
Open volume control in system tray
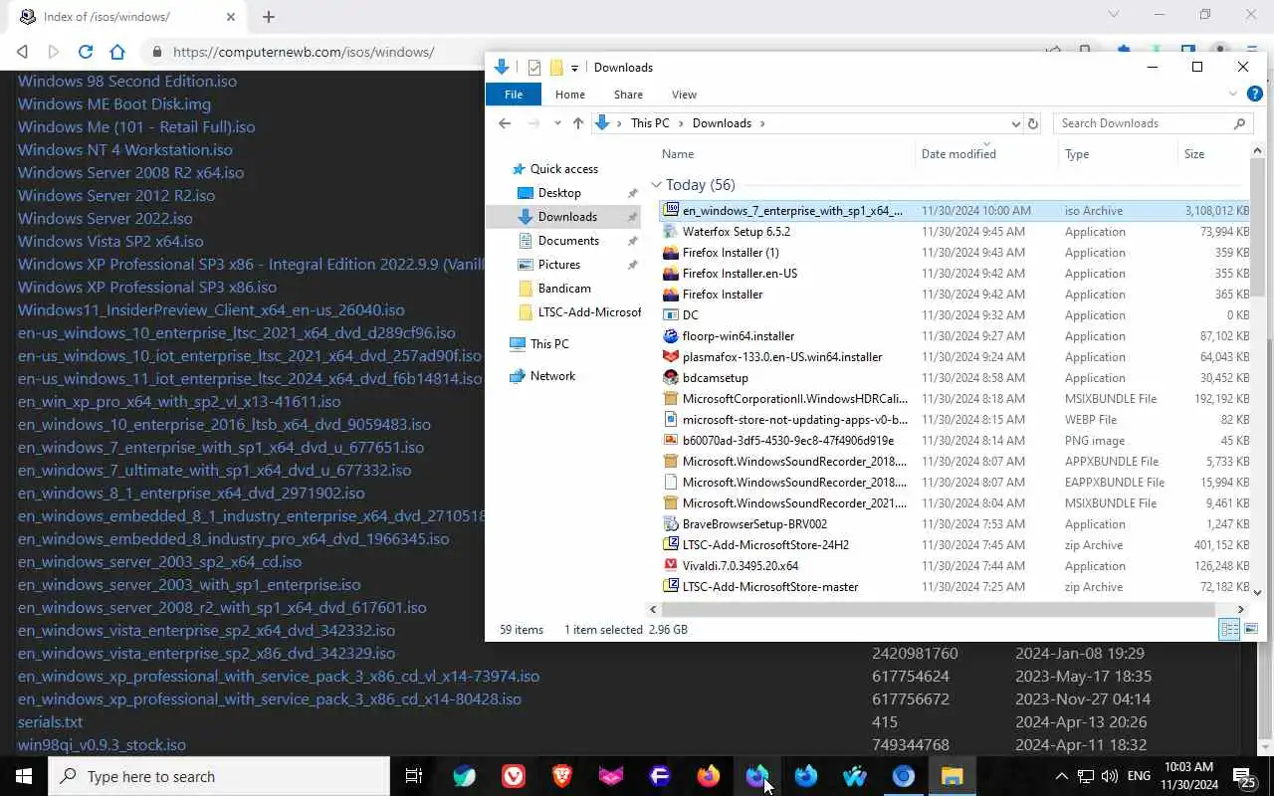point(1110,776)
